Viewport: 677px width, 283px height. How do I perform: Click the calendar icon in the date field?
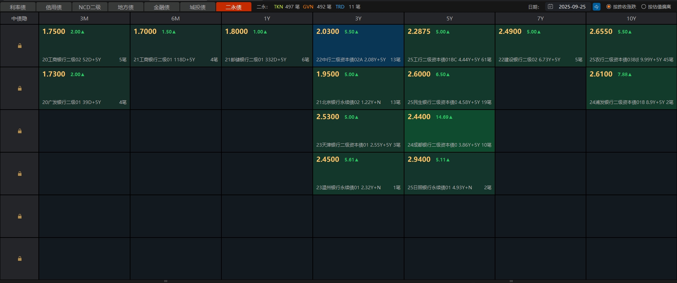point(550,7)
